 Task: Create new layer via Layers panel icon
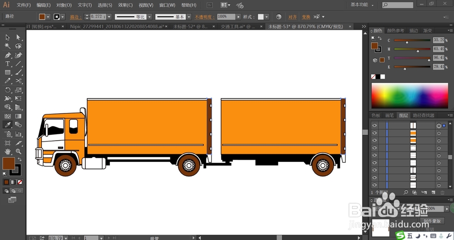[433, 192]
